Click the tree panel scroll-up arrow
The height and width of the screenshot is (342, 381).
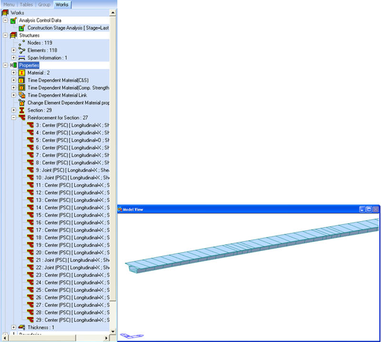(x=113, y=13)
